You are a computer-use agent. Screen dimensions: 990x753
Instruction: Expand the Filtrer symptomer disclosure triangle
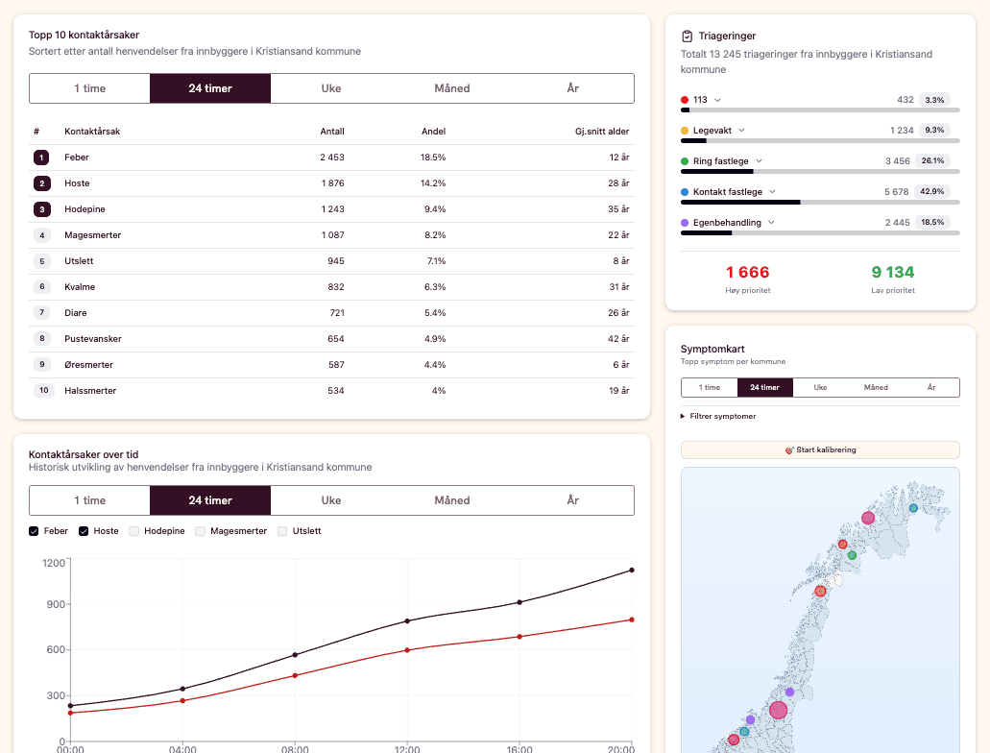683,416
